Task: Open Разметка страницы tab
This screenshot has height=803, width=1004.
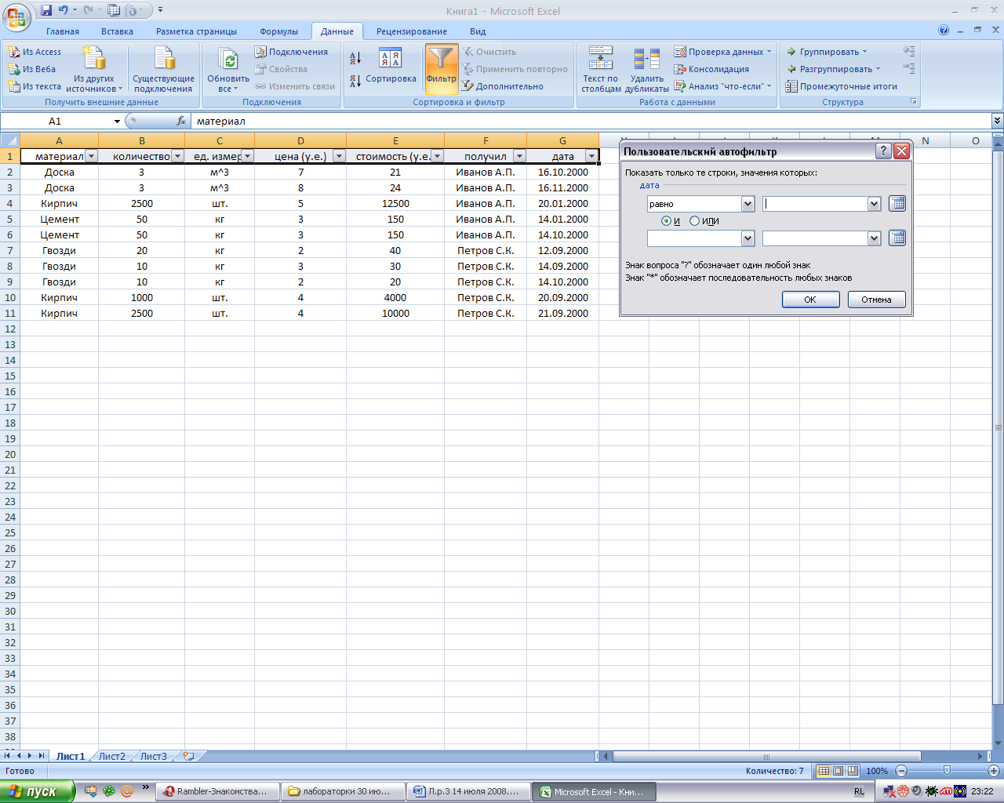Action: [x=196, y=31]
